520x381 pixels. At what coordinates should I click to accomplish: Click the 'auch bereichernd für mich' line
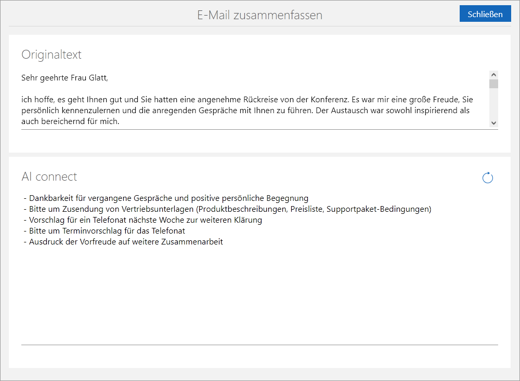tap(70, 122)
